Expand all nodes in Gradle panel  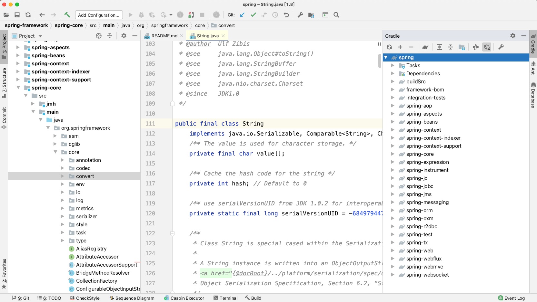[x=440, y=47]
